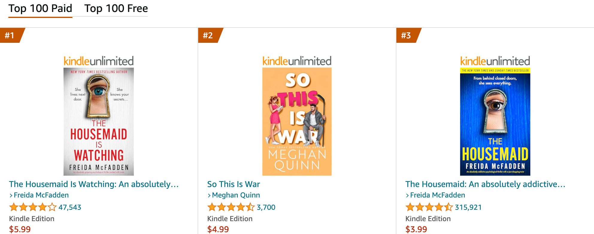Open the So This Is War book page

pos(234,184)
